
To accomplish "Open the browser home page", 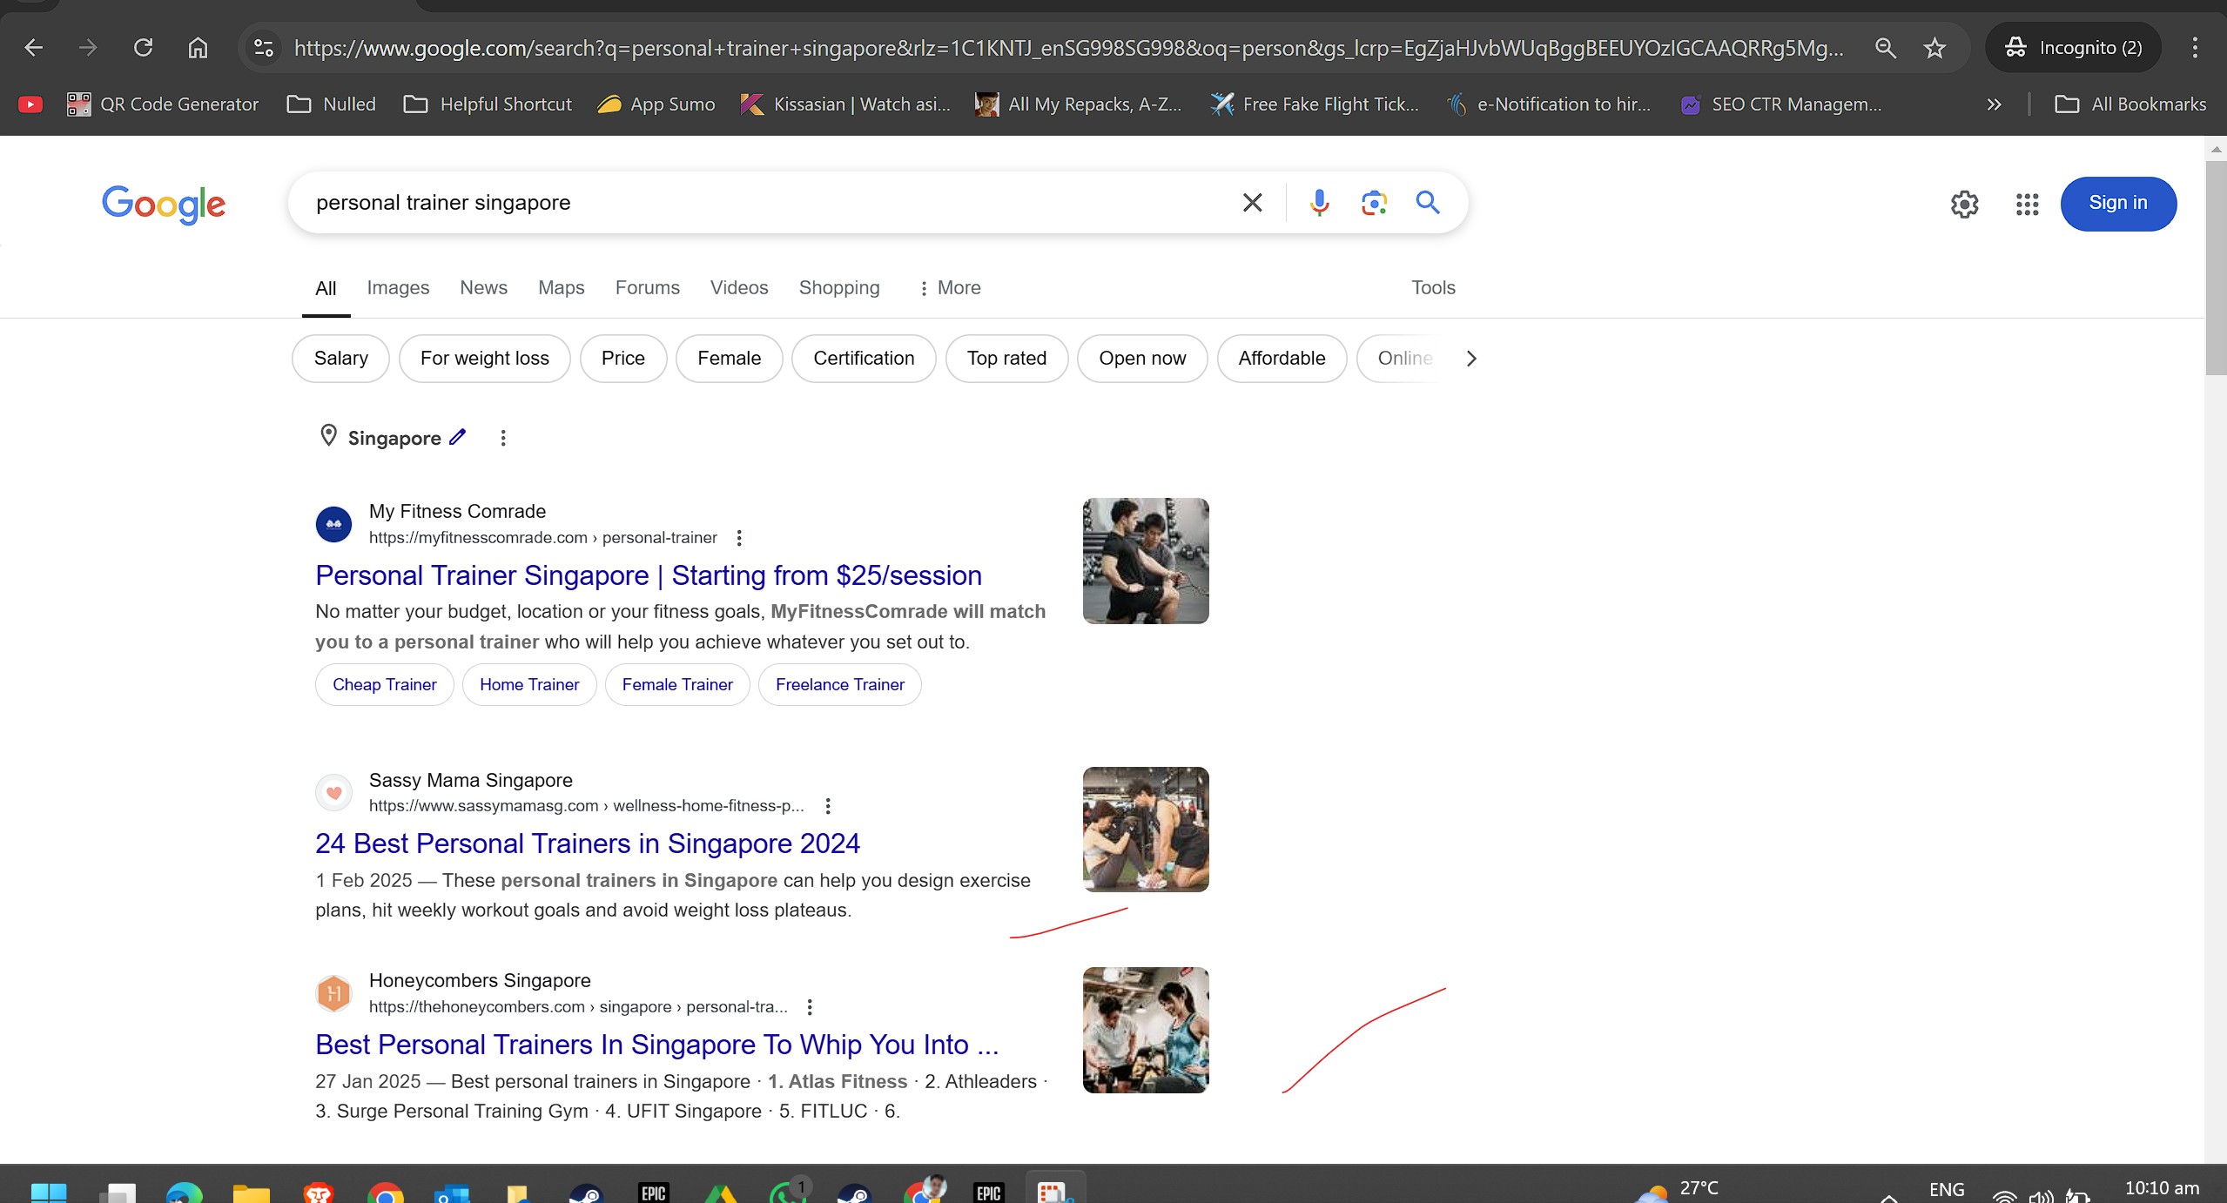I will [x=198, y=47].
